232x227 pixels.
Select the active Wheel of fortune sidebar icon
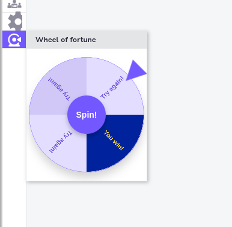tap(14, 40)
